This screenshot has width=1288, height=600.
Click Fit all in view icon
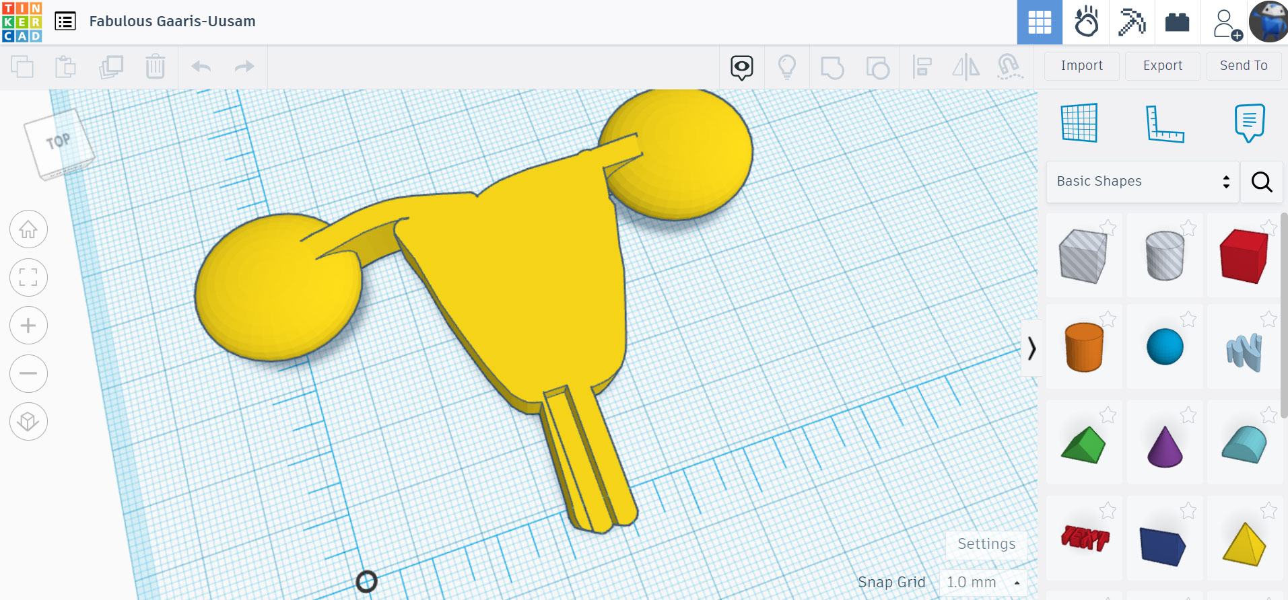click(x=28, y=277)
